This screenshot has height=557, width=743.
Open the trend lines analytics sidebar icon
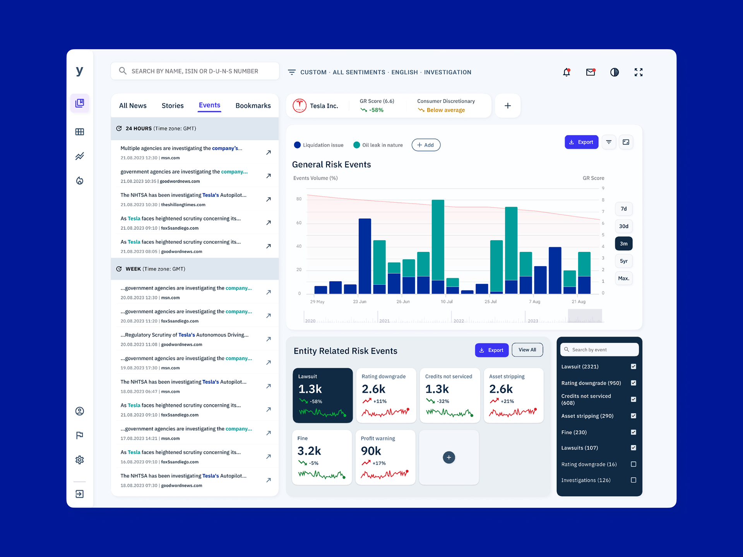tap(80, 156)
